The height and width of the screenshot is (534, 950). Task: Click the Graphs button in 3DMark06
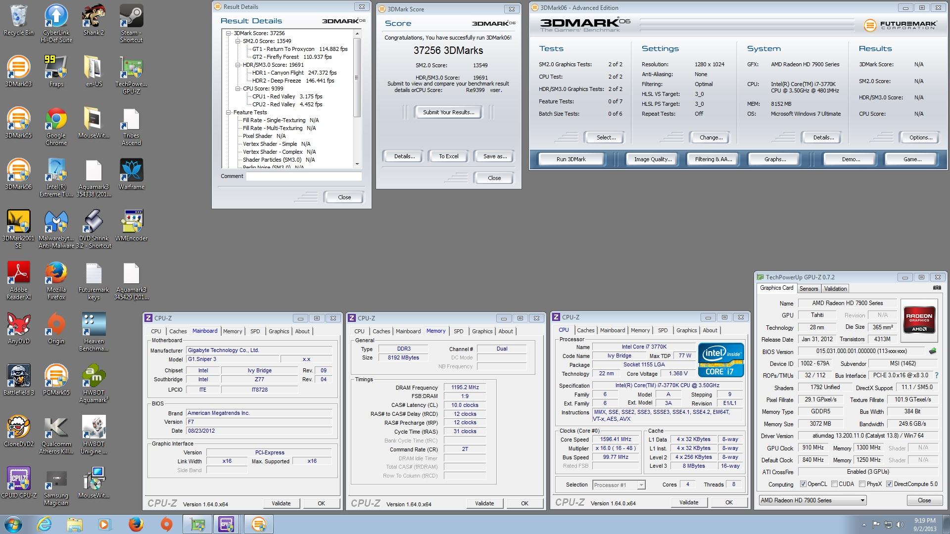(775, 159)
